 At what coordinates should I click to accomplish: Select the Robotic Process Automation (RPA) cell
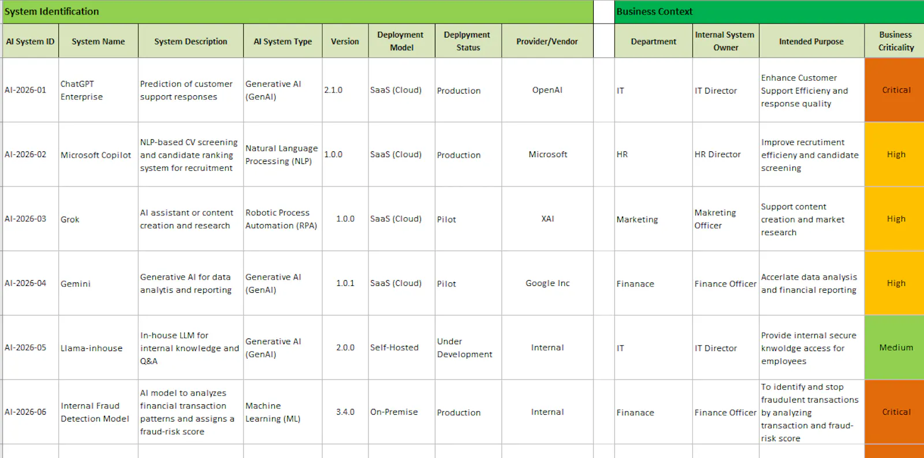pos(283,219)
